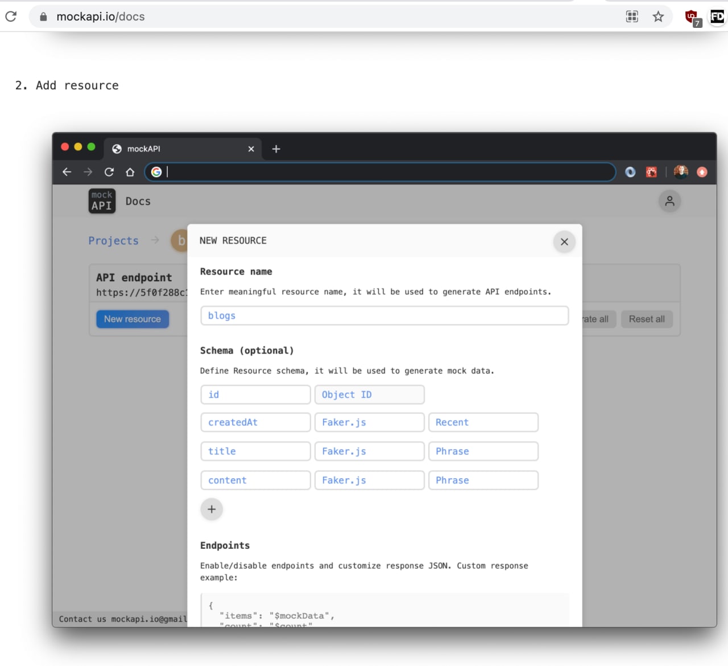Click the padlock site info icon
Screen dimensions: 728x666
[x=43, y=17]
